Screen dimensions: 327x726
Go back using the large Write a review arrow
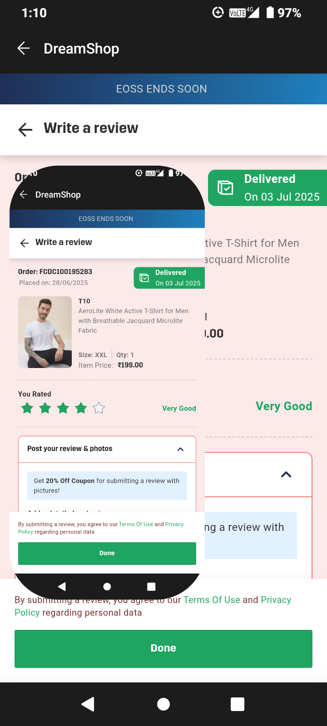click(25, 129)
